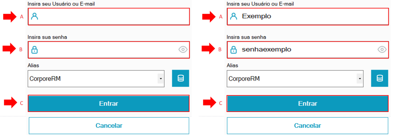Viewport: 394px width, 139px height.
Task: Click Cancelar under the blank login form
Action: 109,126
